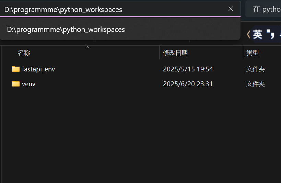Screen dimensions: 281x183
Task: Toggle sort direction arrow above 名称
Action: 87,47
